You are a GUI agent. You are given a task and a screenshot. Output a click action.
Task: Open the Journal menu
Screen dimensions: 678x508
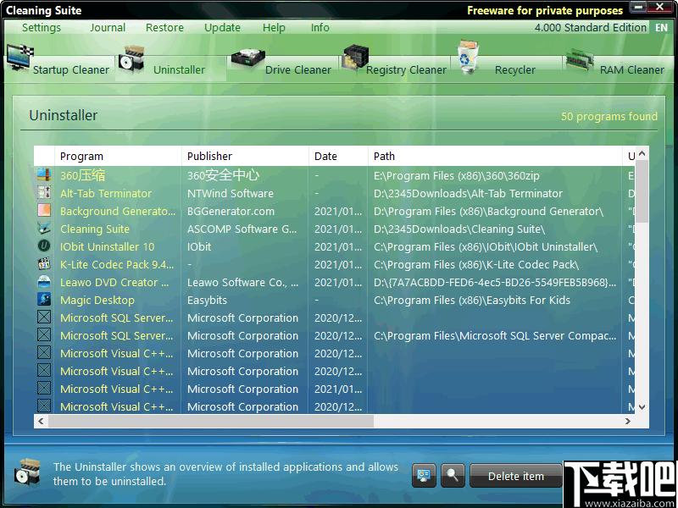[x=108, y=28]
